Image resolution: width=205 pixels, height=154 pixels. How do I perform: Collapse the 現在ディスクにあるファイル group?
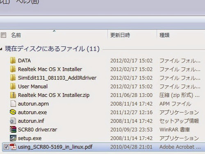click(1, 49)
